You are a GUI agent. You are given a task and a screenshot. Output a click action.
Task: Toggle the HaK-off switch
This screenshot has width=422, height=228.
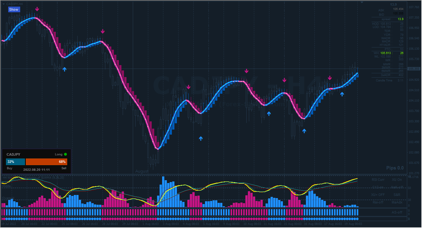(397, 187)
